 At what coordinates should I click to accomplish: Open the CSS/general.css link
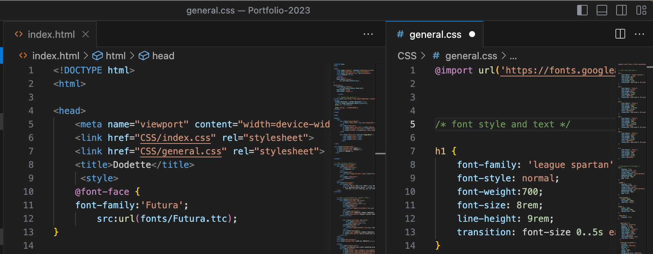[x=181, y=151]
